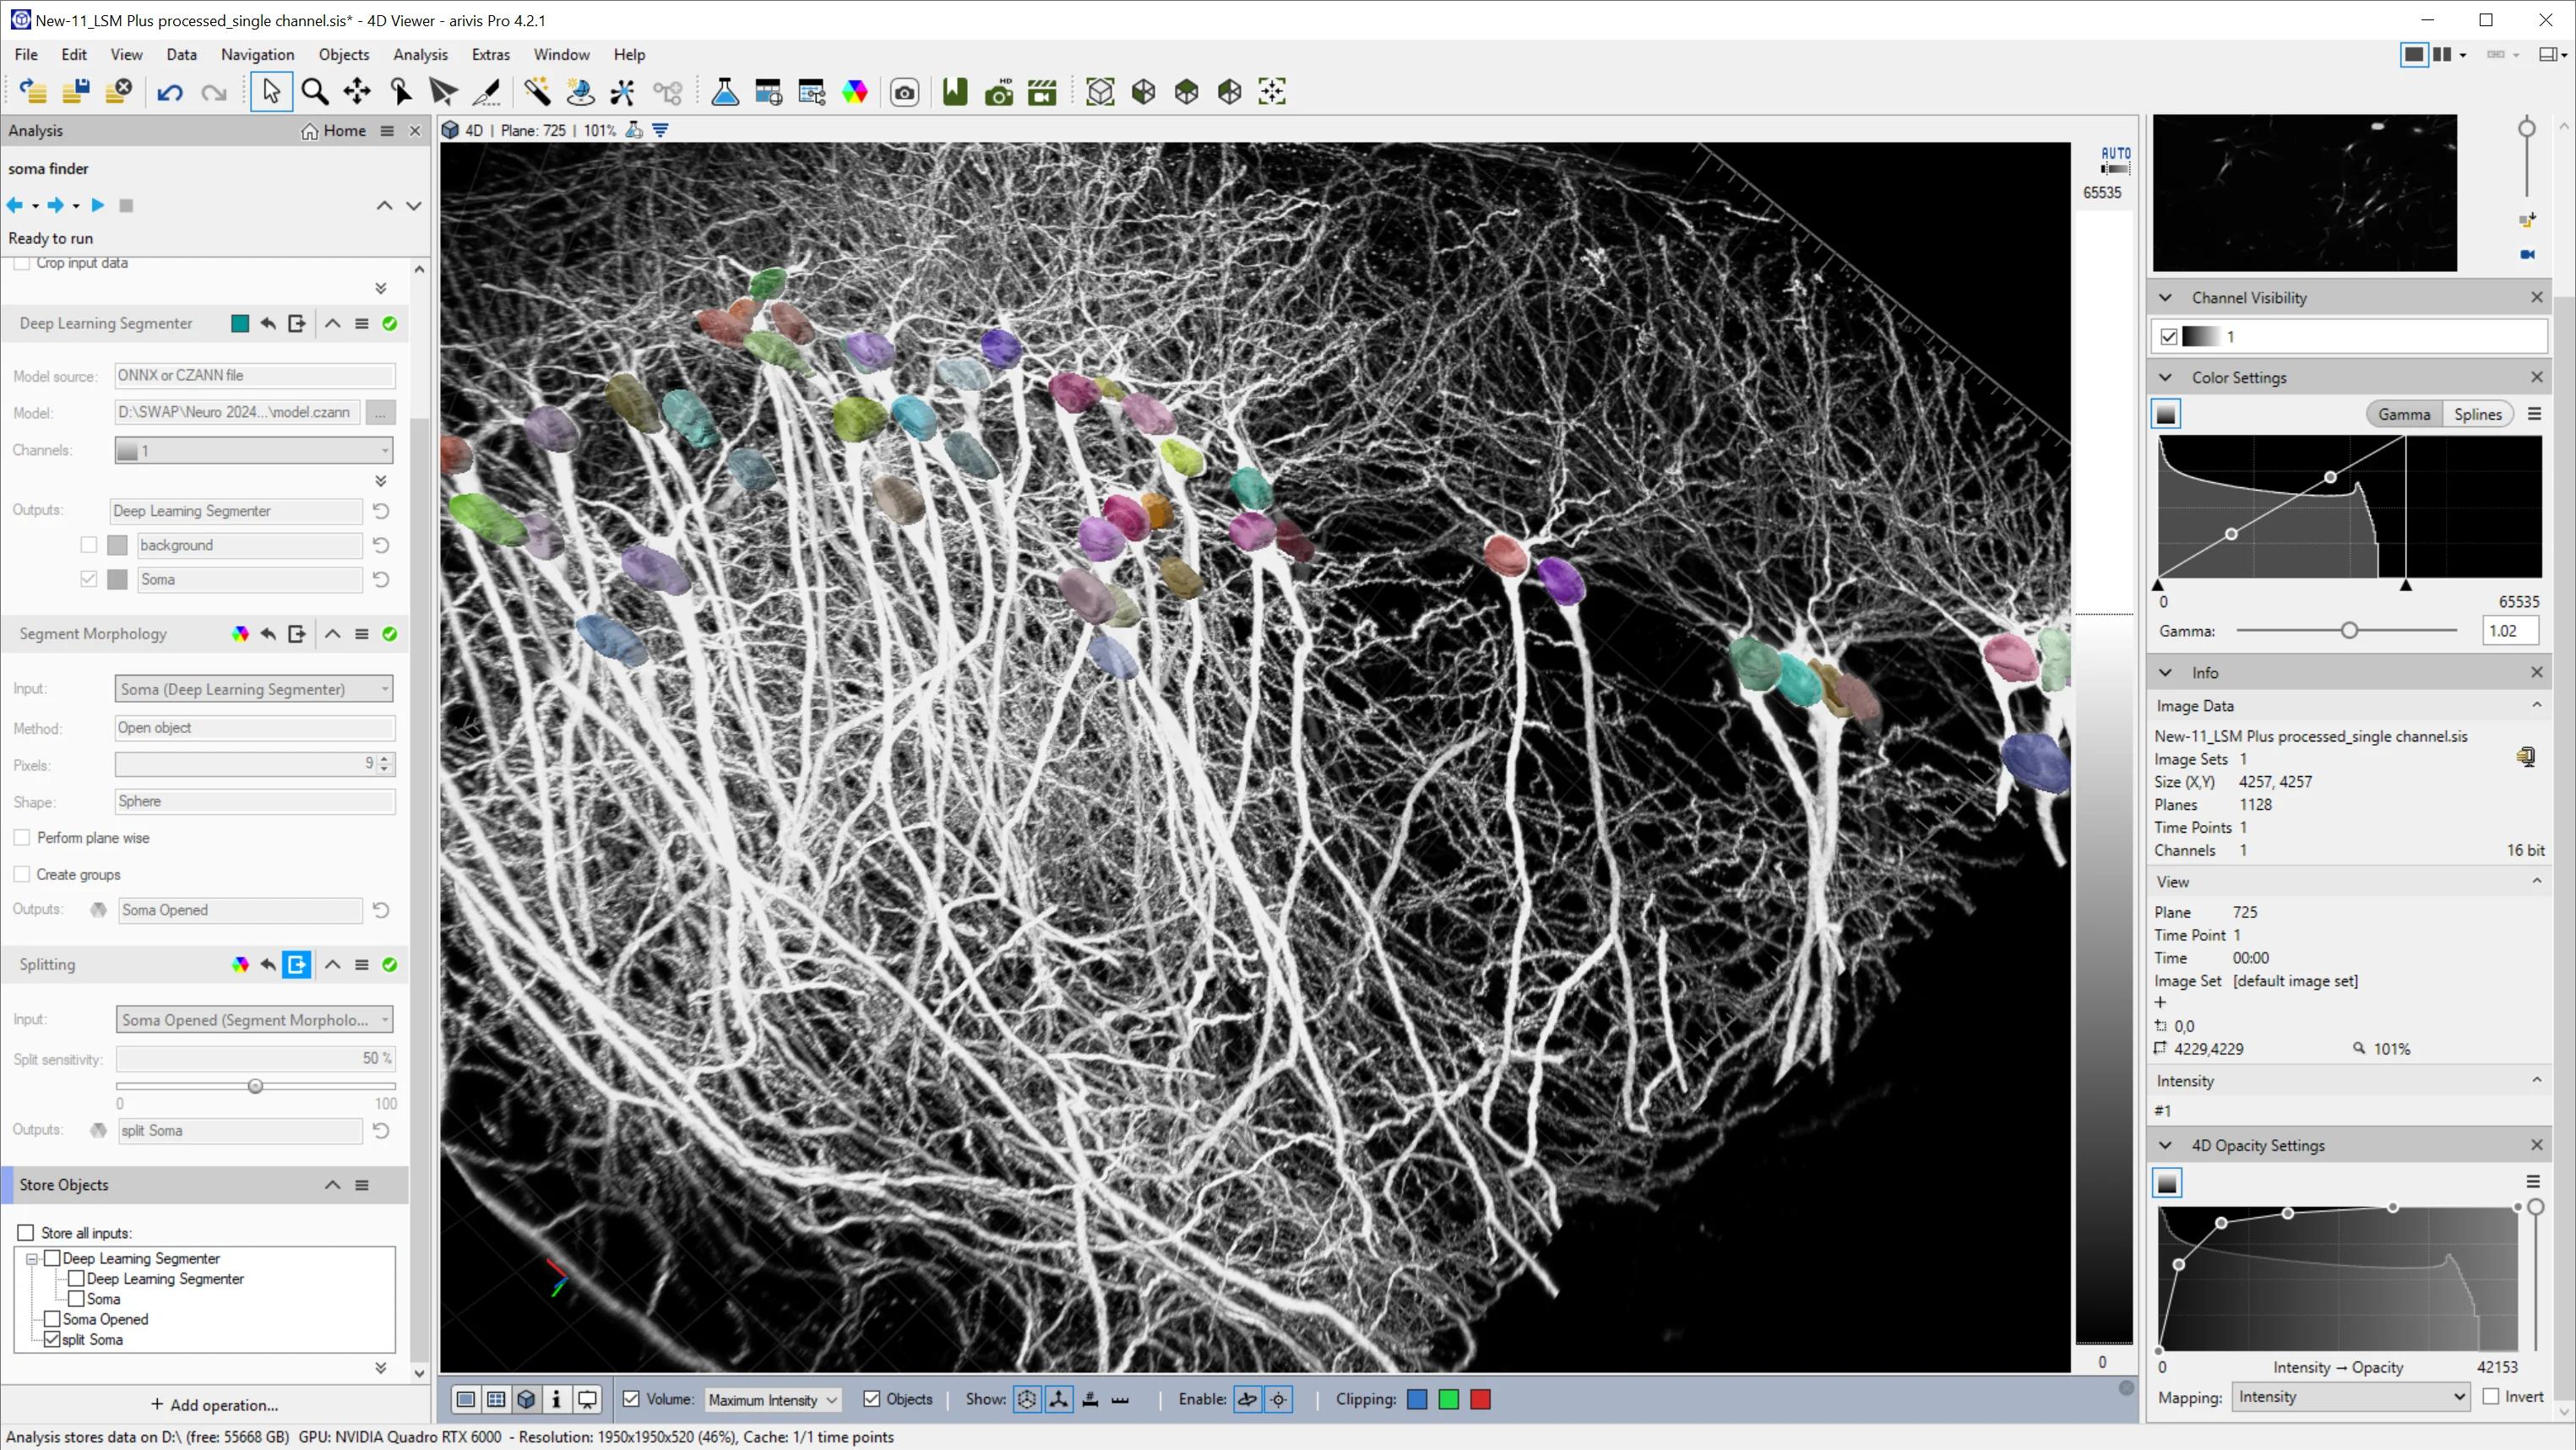Go to analysis Home

click(334, 131)
